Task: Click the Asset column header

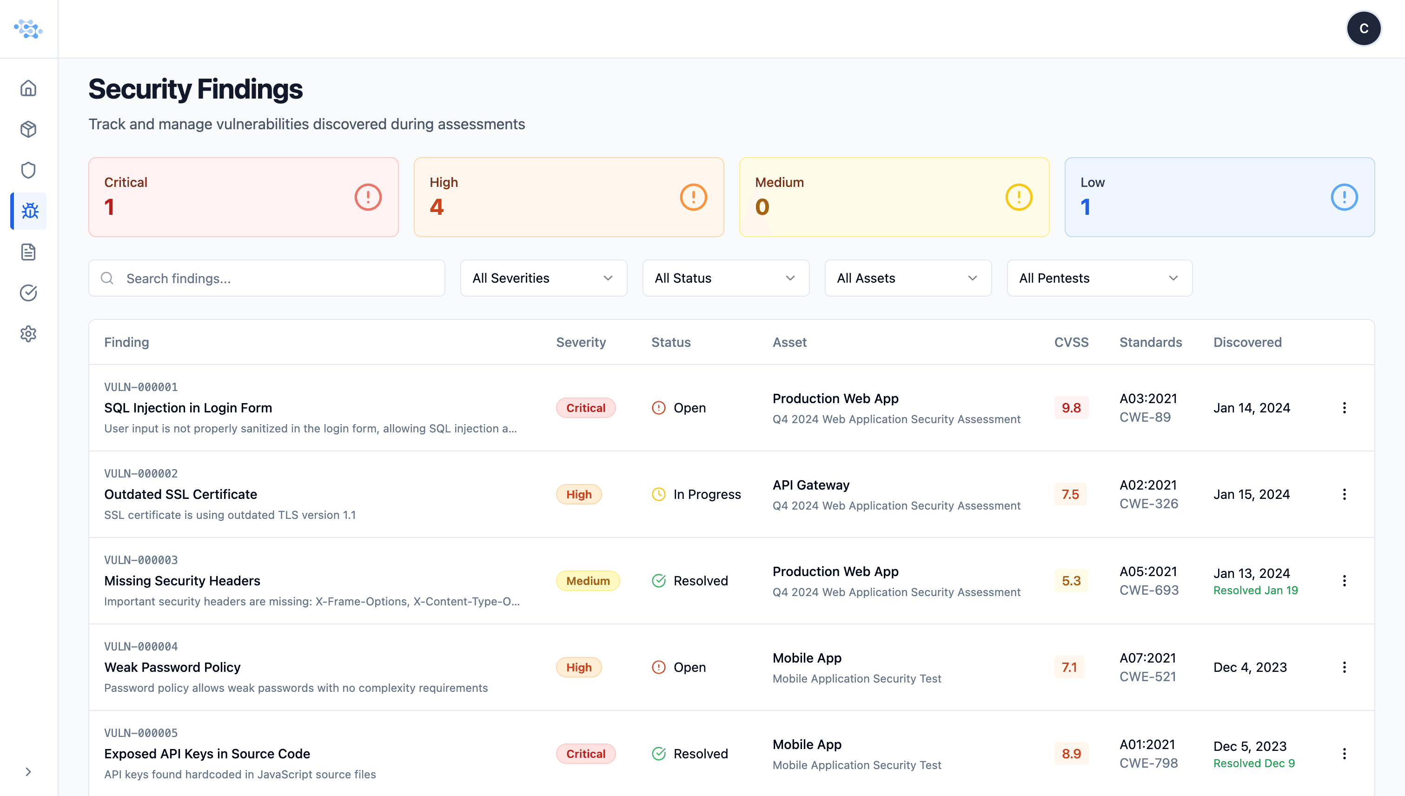Action: pos(789,342)
